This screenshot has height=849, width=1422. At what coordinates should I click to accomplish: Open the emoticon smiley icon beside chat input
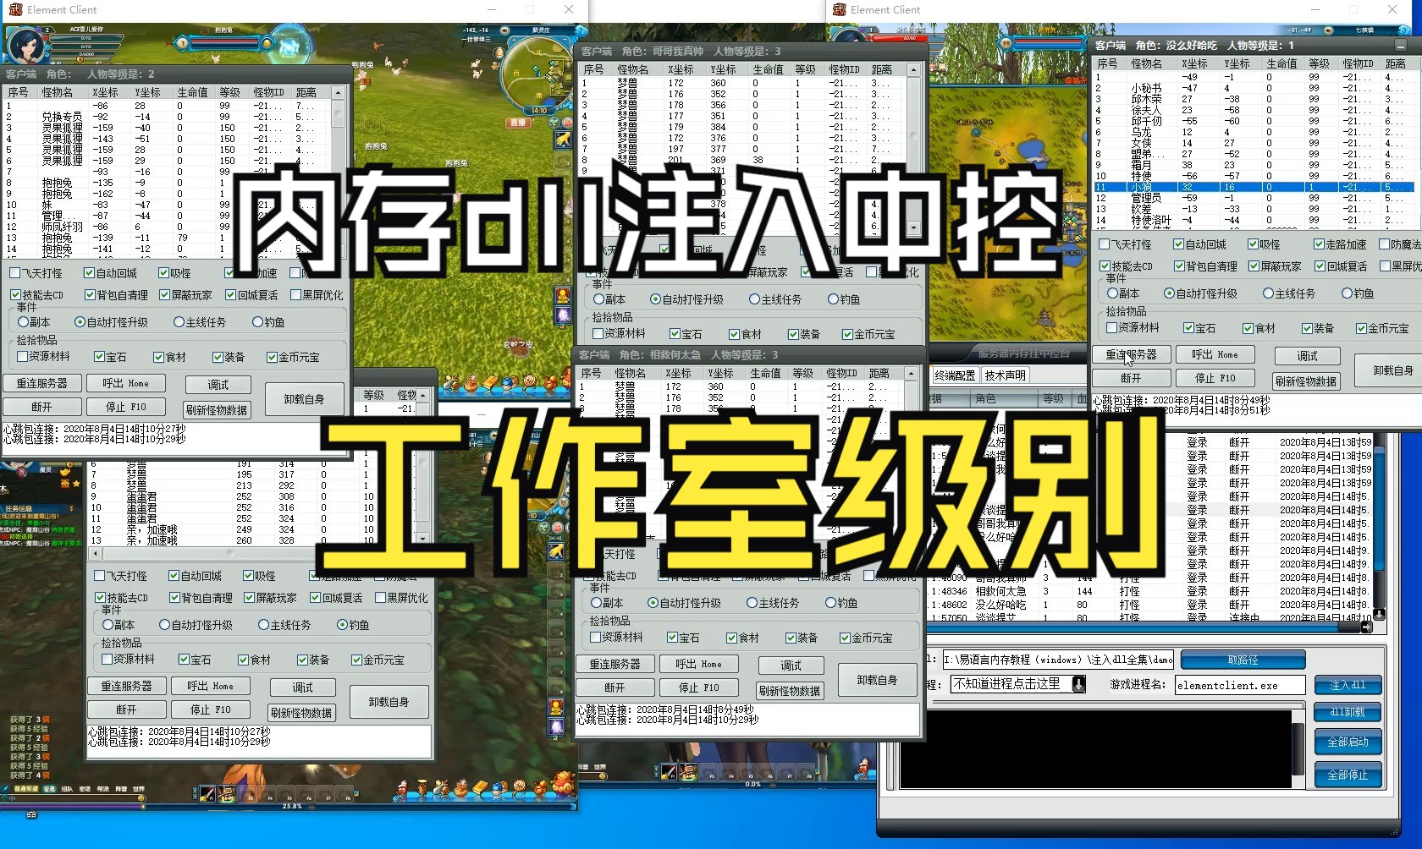coord(141,798)
